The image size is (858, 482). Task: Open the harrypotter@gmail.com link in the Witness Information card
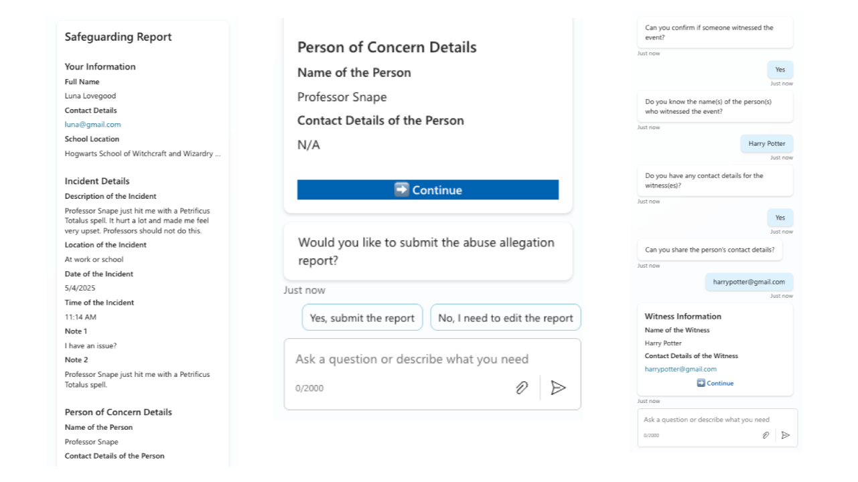point(681,369)
